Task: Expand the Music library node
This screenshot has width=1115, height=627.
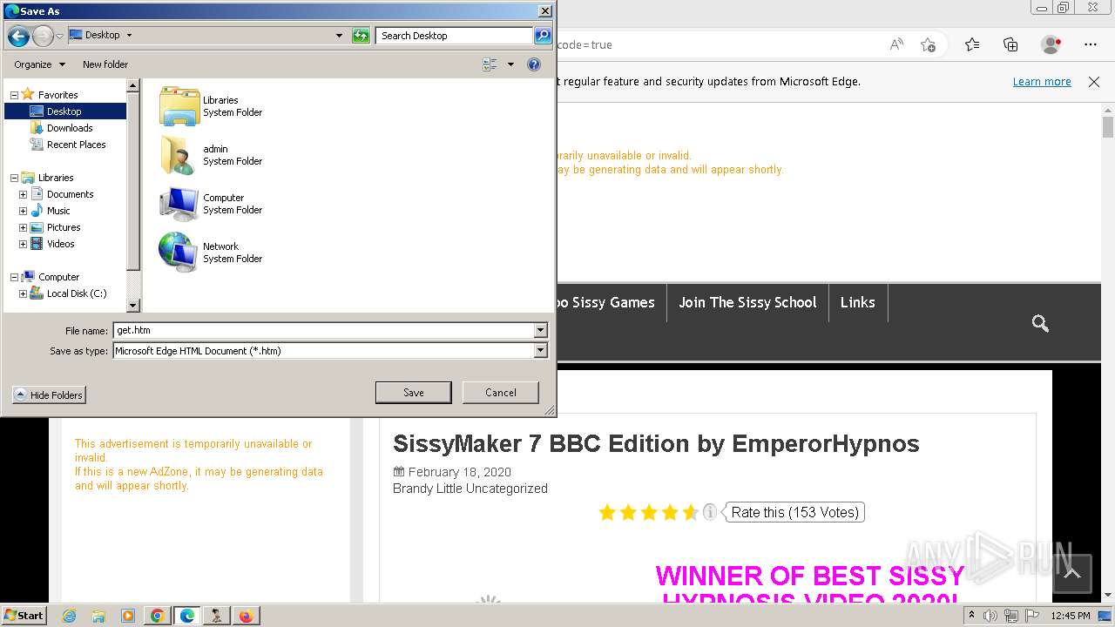Action: click(x=23, y=211)
